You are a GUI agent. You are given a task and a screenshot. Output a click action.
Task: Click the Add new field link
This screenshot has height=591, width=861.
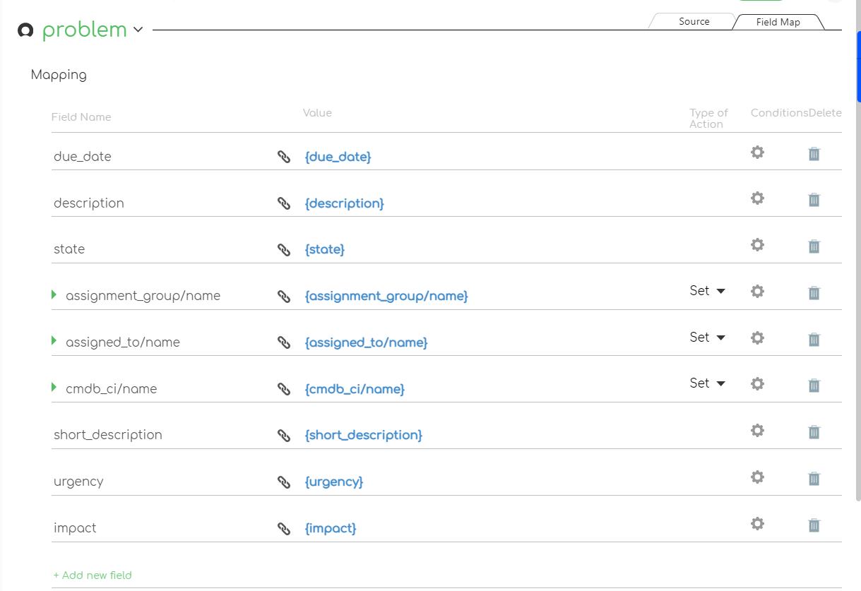[x=93, y=575]
